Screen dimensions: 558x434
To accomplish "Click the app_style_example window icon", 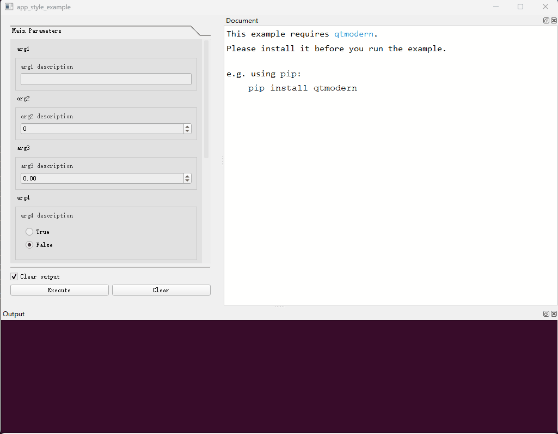I will 9,7.
